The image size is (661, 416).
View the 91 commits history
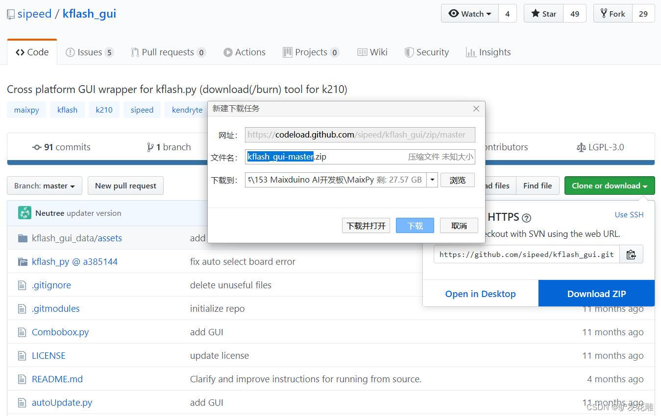pyautogui.click(x=61, y=147)
